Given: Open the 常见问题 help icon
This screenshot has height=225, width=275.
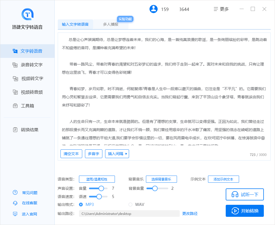Looking at the screenshot, I should [x=15, y=193].
